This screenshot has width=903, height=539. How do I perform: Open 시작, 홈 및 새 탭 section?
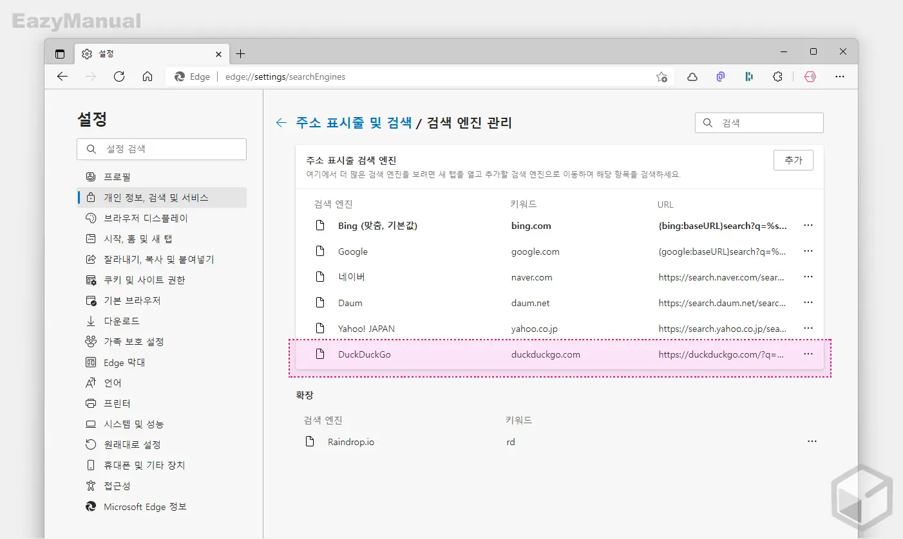tap(162, 239)
